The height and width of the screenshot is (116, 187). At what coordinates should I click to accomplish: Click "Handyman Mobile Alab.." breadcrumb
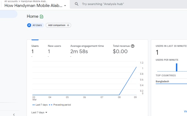[34, 1]
